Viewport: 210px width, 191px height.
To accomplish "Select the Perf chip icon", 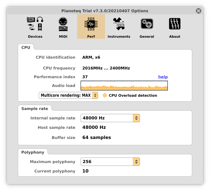I will pyautogui.click(x=91, y=24).
